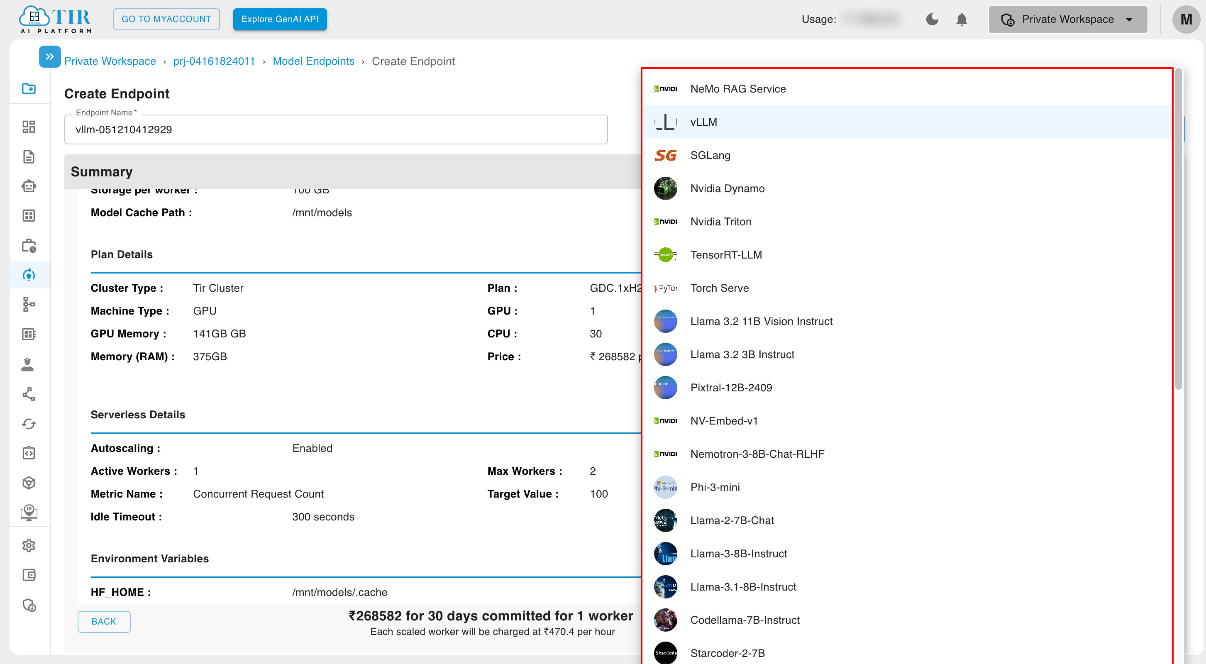Screen dimensions: 1206x664
Task: Open the pipeline tree sidebar icon
Action: click(x=29, y=304)
